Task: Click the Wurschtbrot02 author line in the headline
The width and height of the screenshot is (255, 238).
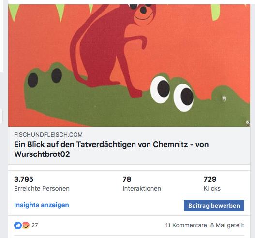Action: 42,154
